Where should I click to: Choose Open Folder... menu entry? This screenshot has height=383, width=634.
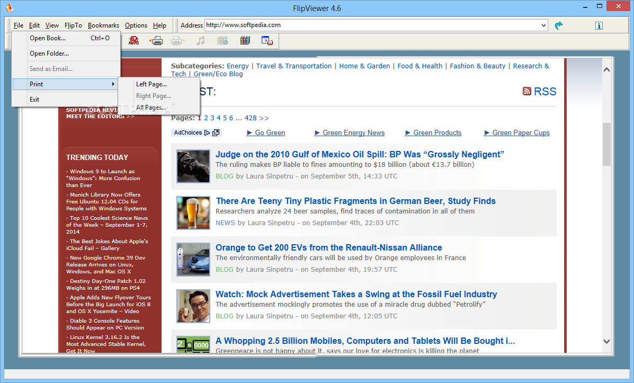[66, 54]
